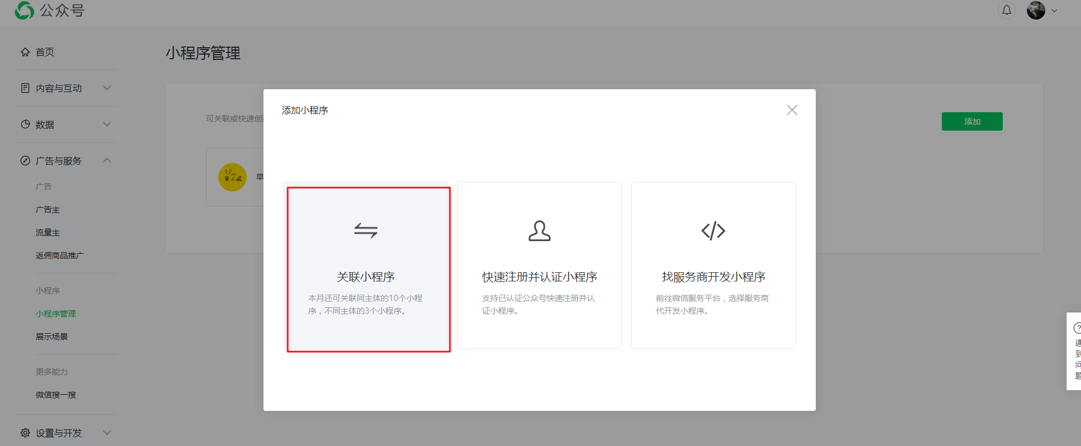Open 广告主 in the sidebar
The width and height of the screenshot is (1081, 446).
click(48, 210)
